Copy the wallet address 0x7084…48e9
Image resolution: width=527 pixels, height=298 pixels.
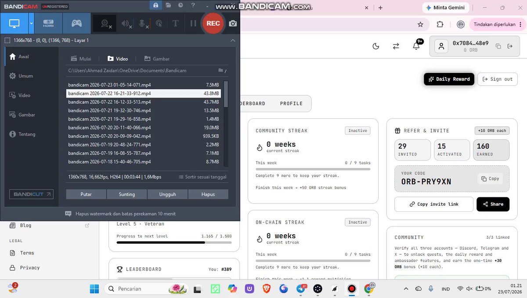click(x=498, y=46)
